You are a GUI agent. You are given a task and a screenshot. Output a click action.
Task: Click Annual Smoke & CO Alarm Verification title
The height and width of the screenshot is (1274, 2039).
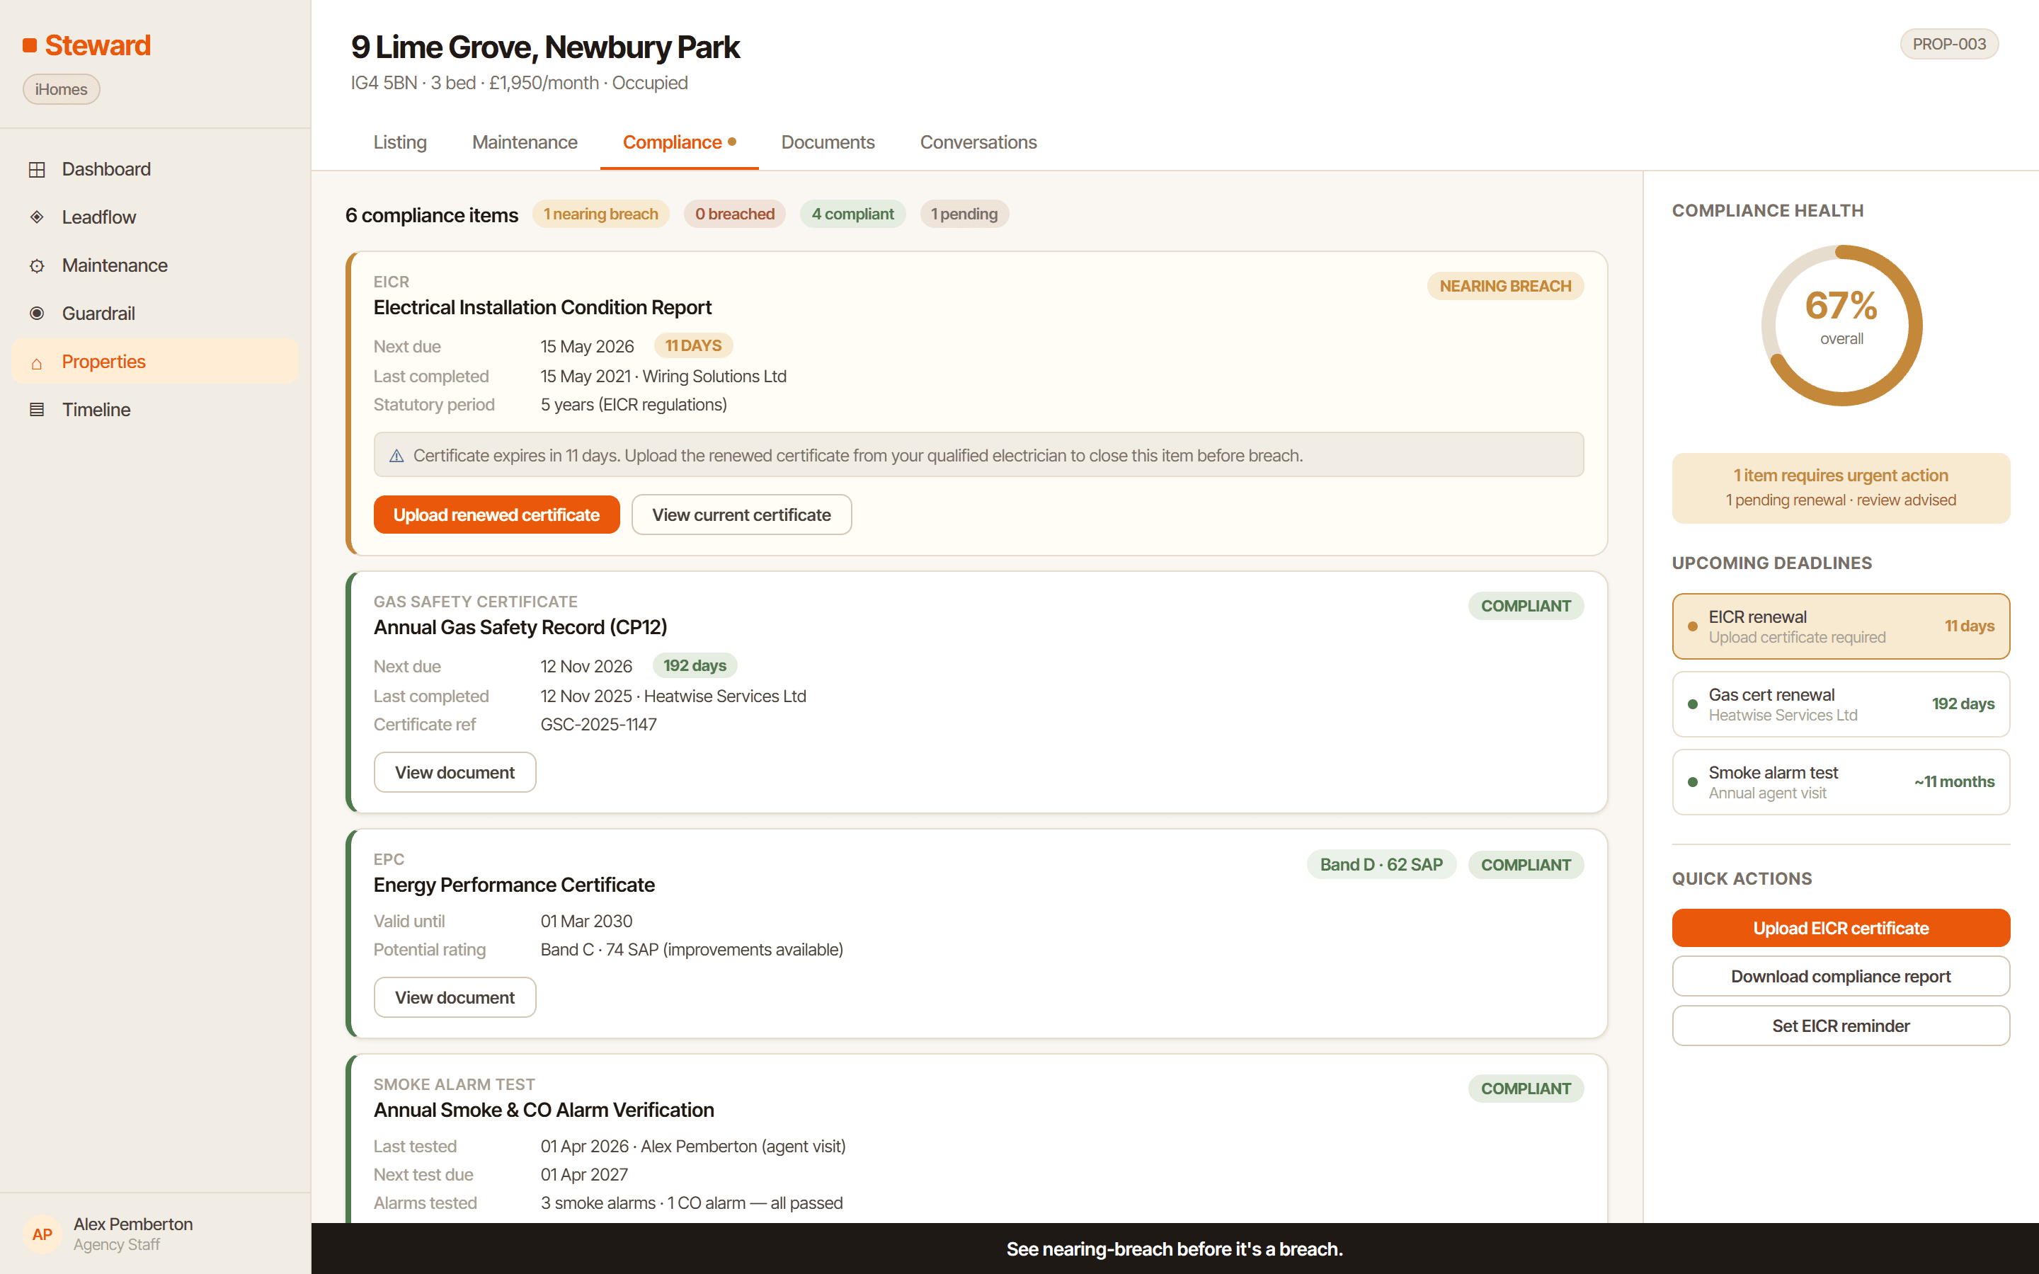pos(544,1110)
